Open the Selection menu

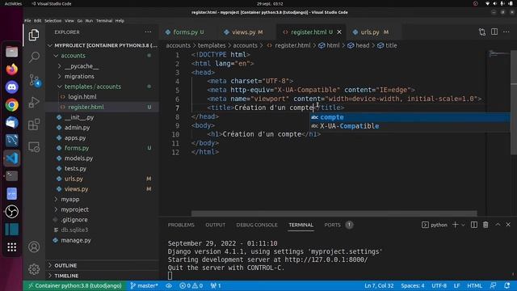(53, 20)
